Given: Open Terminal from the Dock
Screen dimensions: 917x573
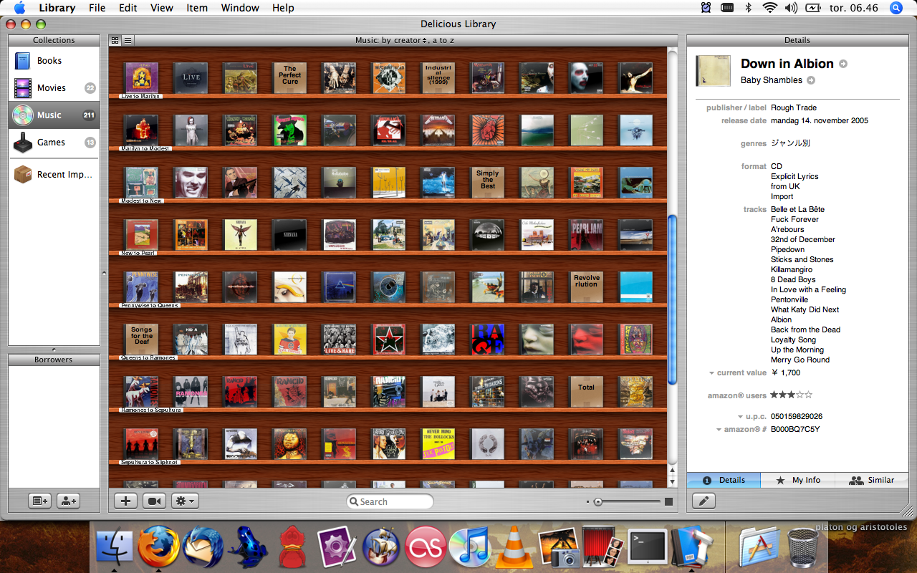Looking at the screenshot, I should tap(647, 548).
